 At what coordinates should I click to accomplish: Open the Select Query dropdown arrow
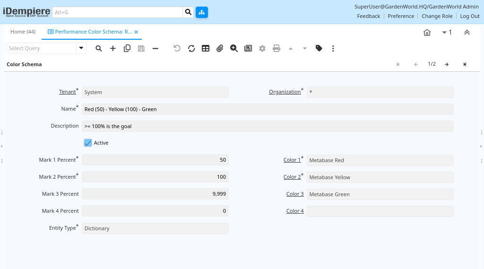pos(81,48)
